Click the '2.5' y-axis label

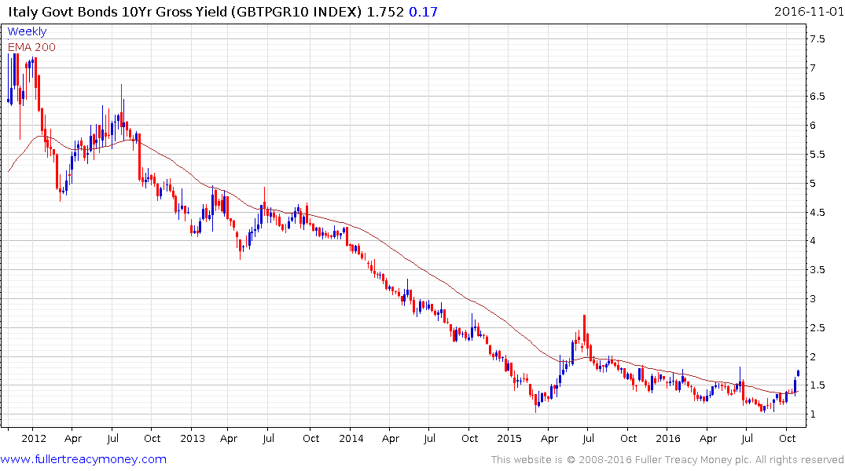[x=817, y=328]
